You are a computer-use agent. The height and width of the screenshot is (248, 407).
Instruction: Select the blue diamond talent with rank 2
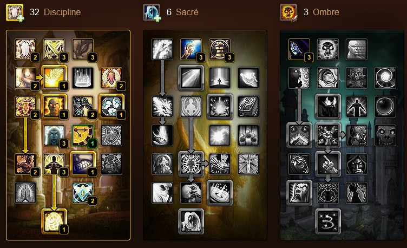(83, 192)
